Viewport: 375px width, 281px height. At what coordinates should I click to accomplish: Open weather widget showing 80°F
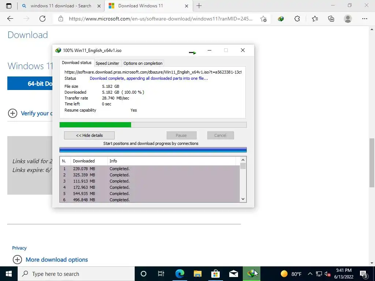coord(291,274)
